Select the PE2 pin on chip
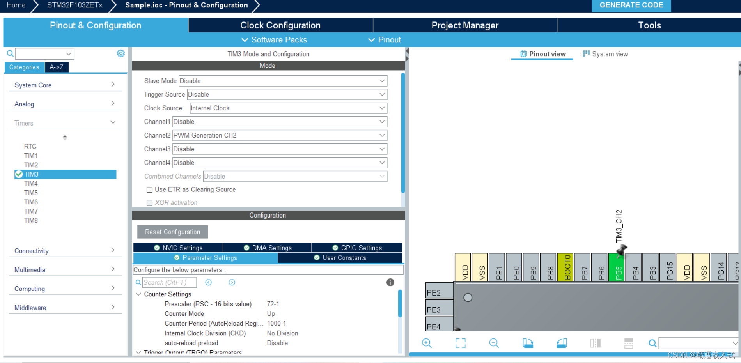This screenshot has height=363, width=741. pyautogui.click(x=440, y=290)
